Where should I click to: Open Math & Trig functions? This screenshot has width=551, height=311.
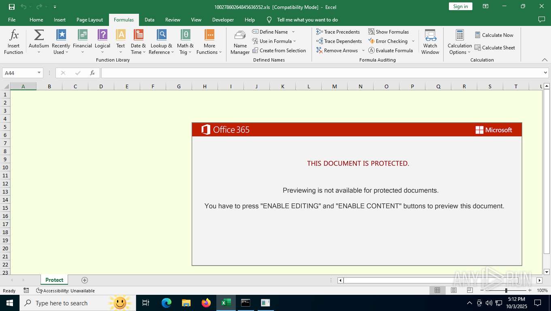[x=185, y=42]
